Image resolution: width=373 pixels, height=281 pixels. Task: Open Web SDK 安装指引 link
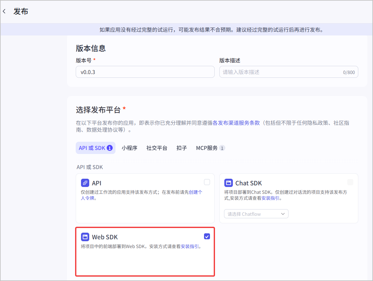(190, 247)
